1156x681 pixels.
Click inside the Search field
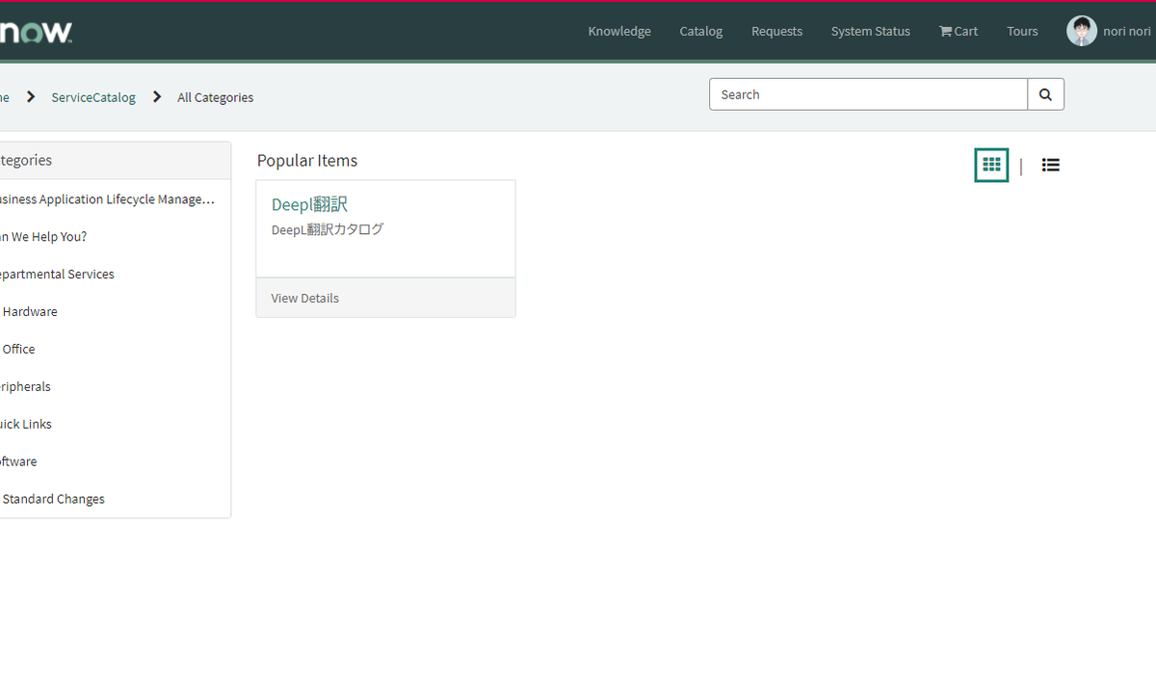click(868, 94)
